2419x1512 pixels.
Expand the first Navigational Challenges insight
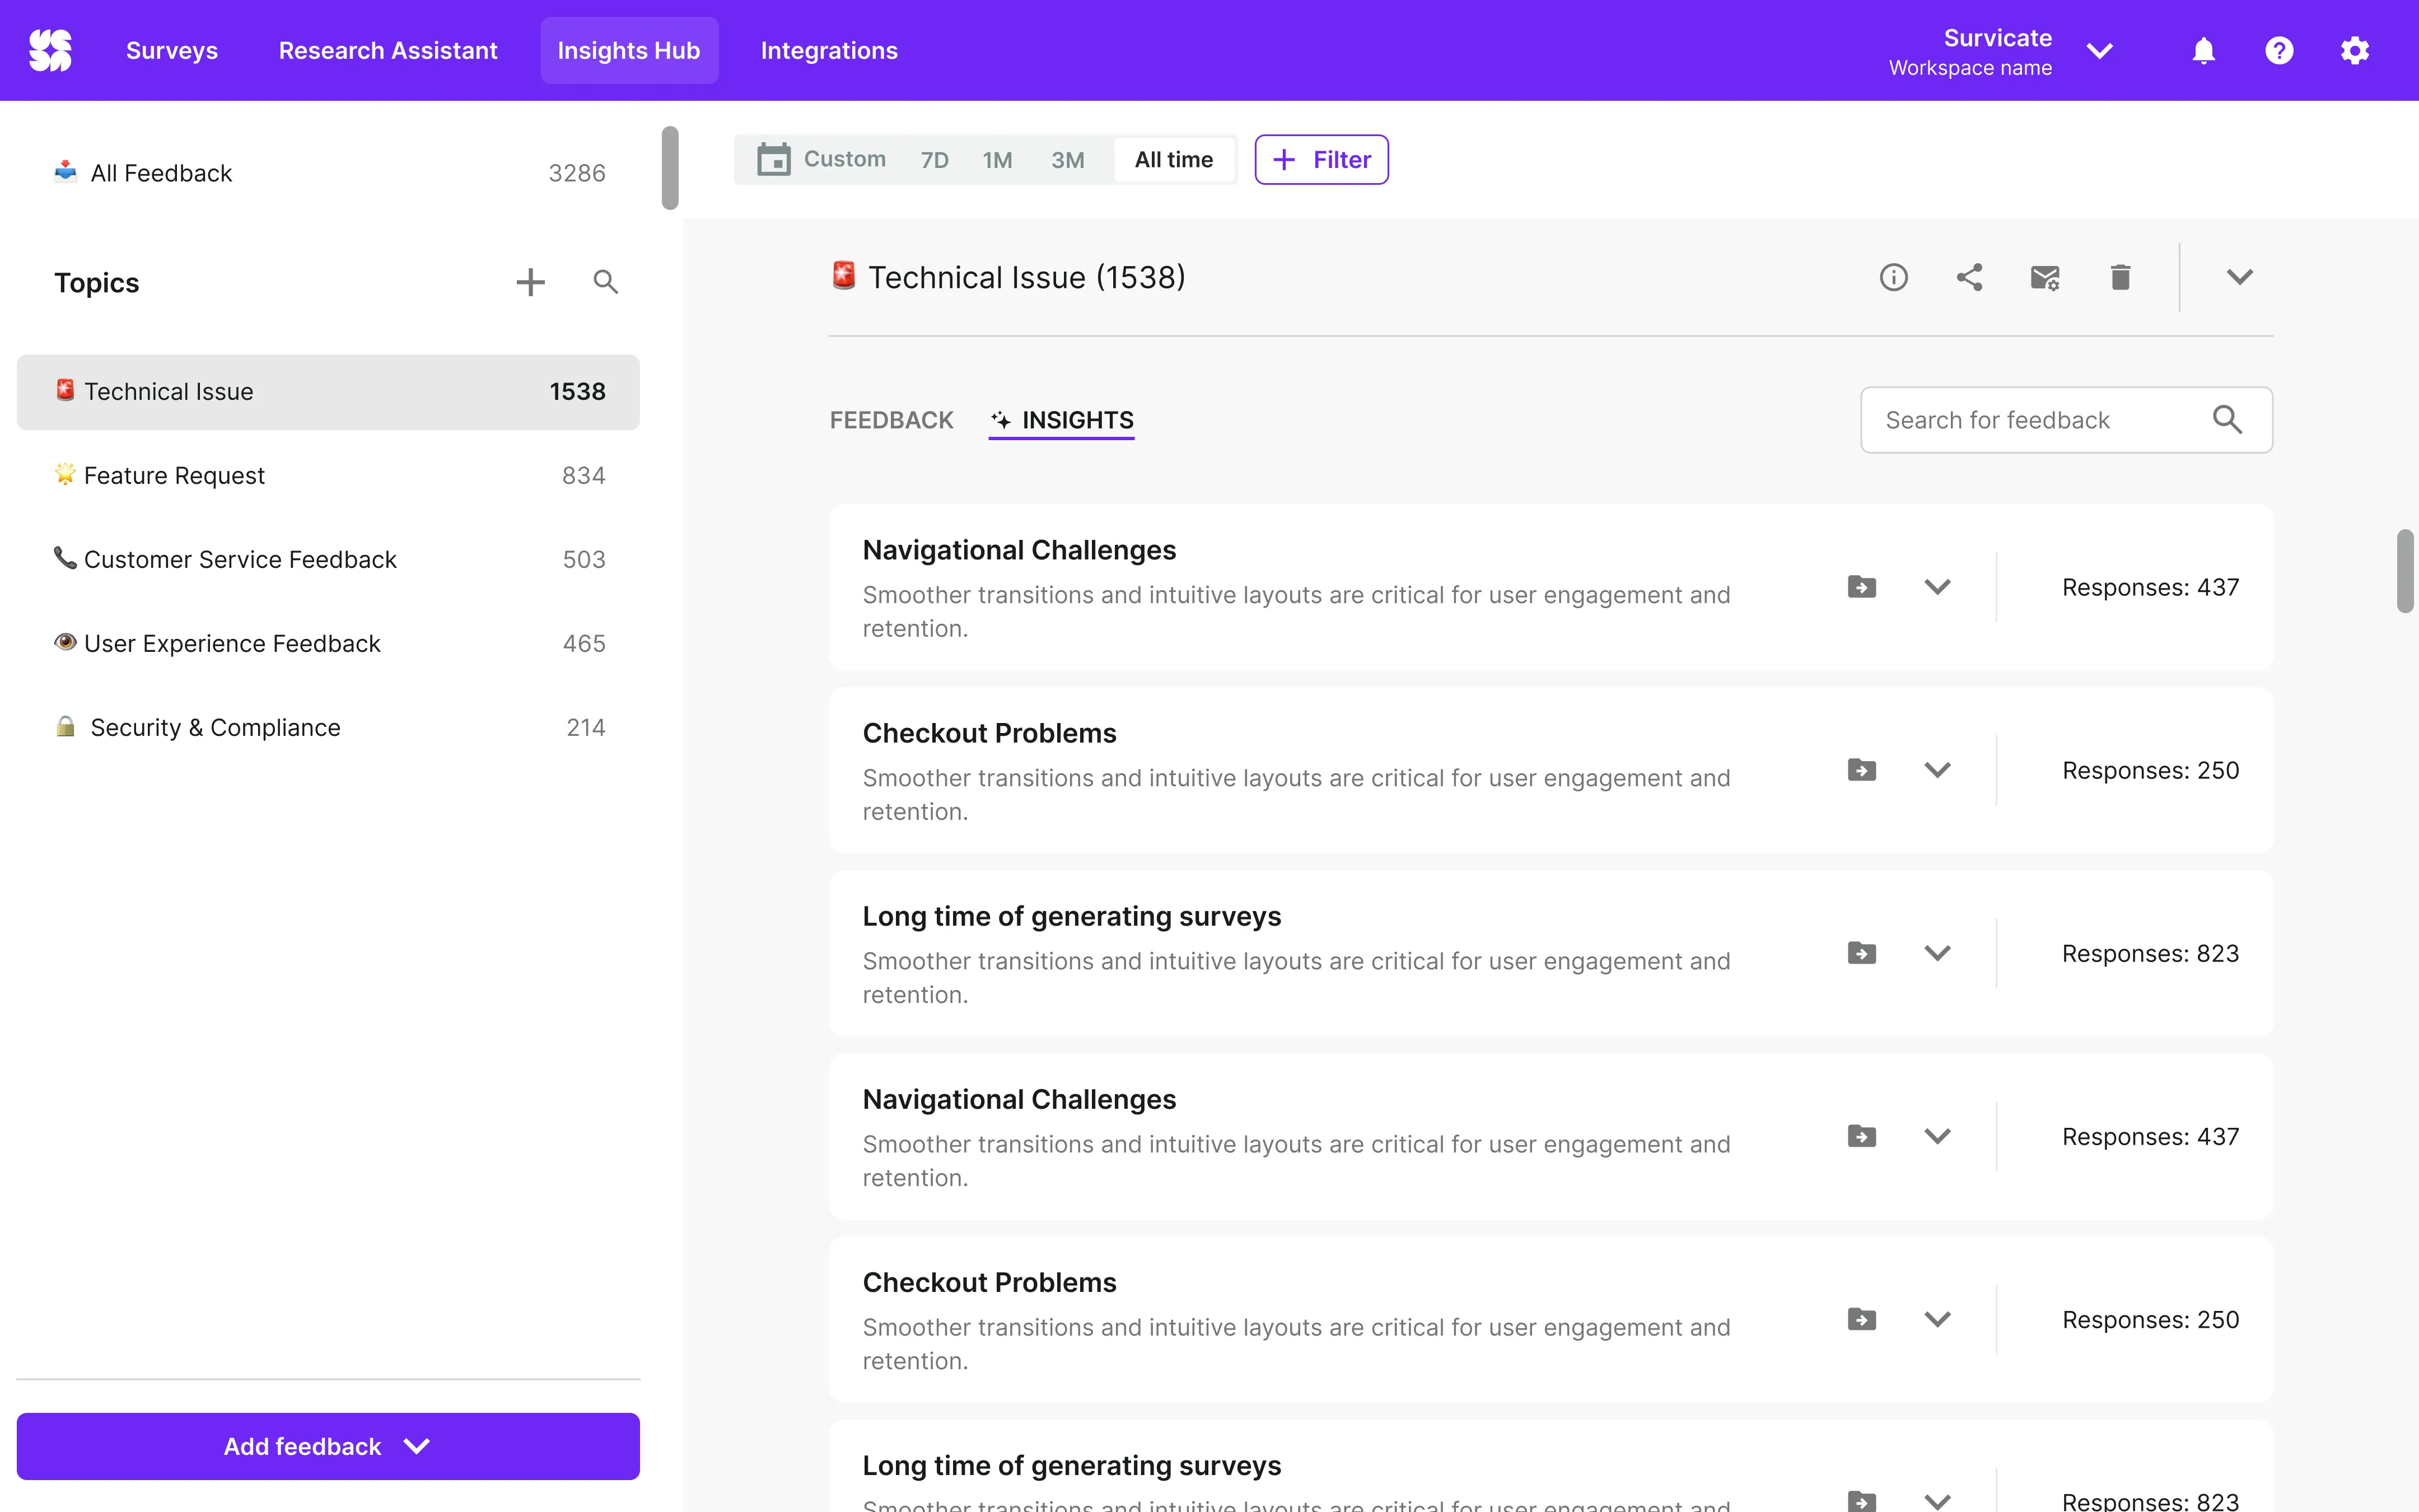(x=1937, y=587)
